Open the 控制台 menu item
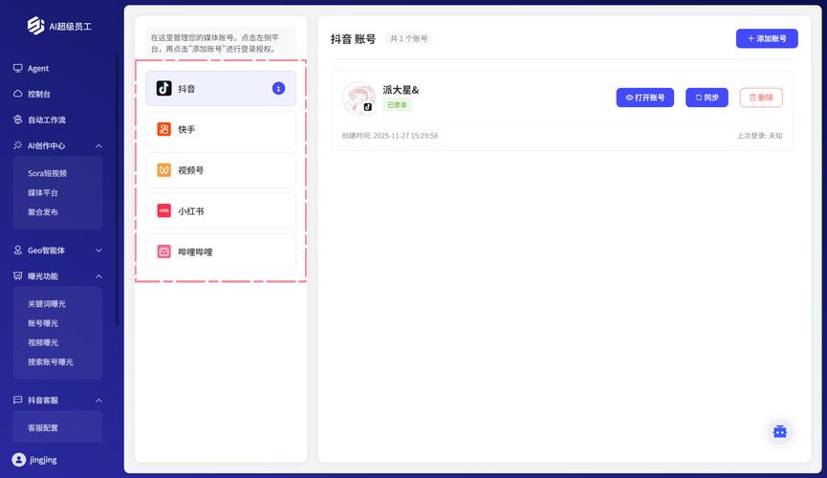Image resolution: width=827 pixels, height=478 pixels. click(x=39, y=95)
